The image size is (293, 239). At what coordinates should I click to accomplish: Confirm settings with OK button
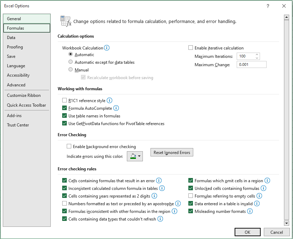247,232
